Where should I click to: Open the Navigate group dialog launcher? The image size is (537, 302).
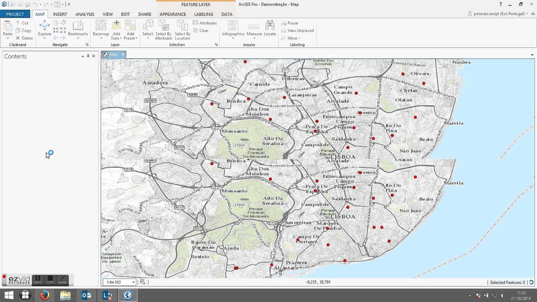coord(87,44)
